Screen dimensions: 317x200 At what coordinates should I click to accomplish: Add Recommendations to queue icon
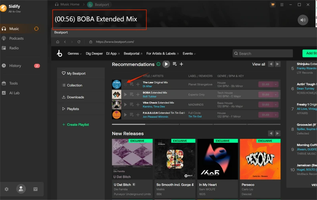click(175, 64)
